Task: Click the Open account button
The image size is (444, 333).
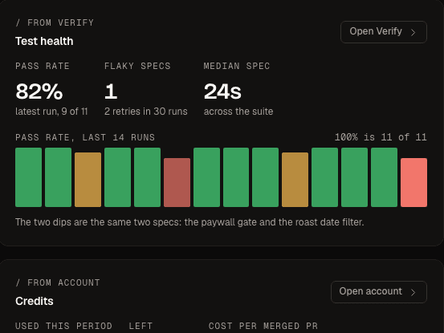Action: click(379, 292)
